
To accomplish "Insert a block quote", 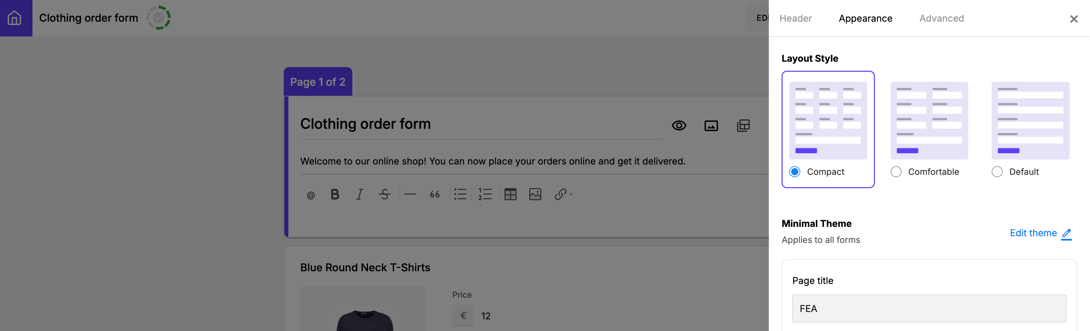I will pos(435,194).
